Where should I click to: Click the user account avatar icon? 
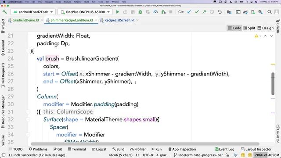click(x=277, y=12)
